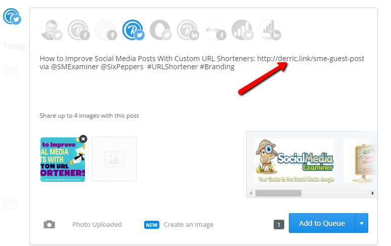Toggle the blank avatar with Facebook badge
The image size is (391, 246).
106,30
